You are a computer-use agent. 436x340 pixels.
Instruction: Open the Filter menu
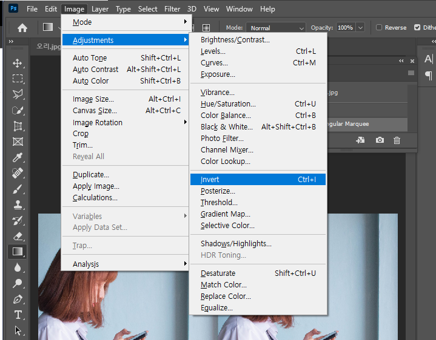point(172,9)
